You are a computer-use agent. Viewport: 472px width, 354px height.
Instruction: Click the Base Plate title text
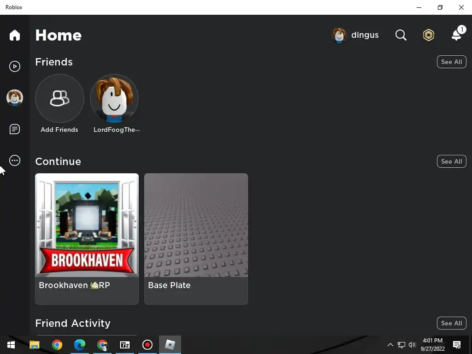pos(169,285)
